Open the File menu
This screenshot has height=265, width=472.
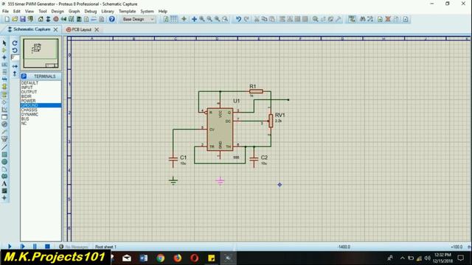[5, 12]
